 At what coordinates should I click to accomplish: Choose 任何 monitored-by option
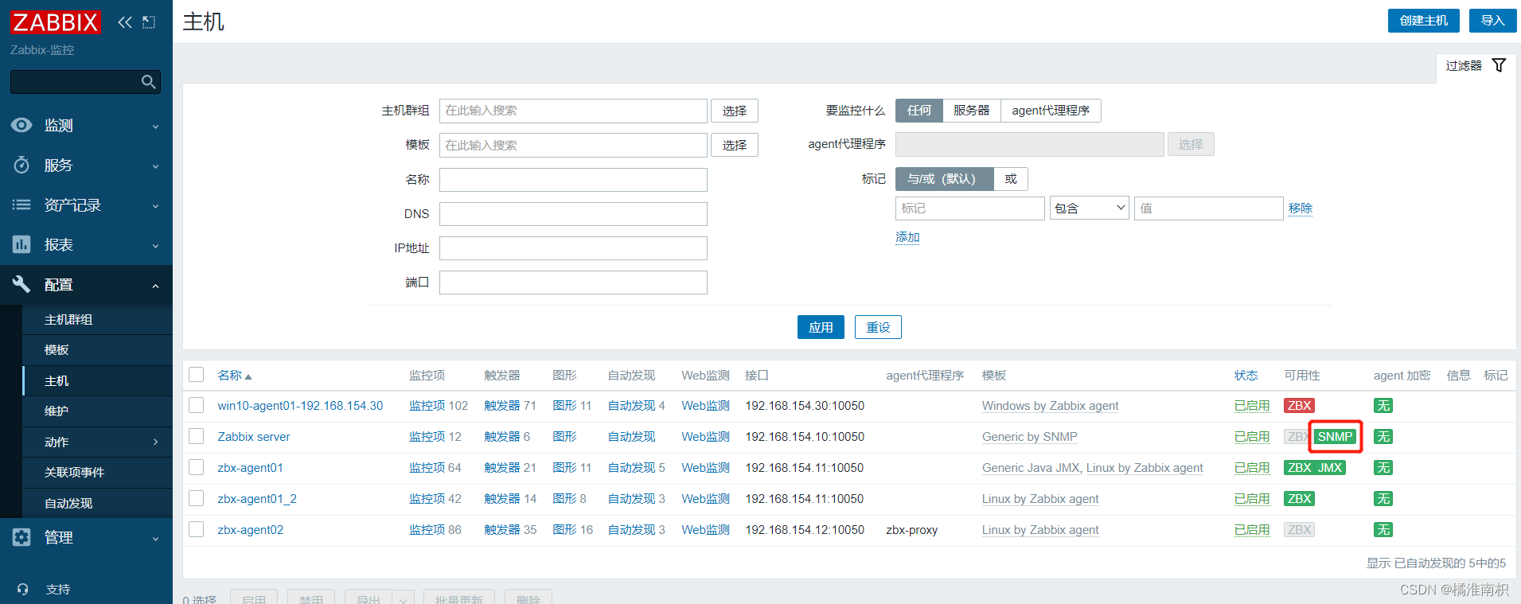[919, 111]
